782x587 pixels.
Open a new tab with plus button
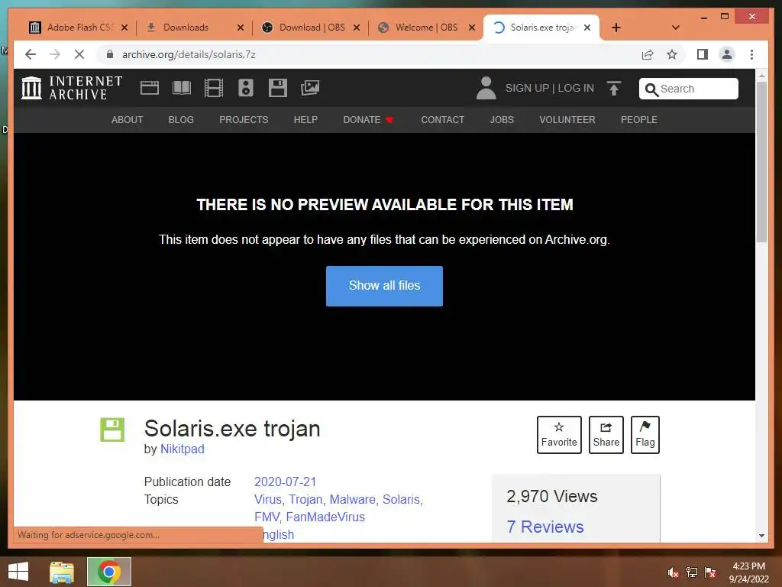coord(616,28)
